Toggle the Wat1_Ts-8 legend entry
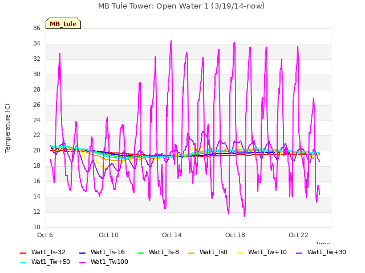365x273 pixels. (x=158, y=252)
